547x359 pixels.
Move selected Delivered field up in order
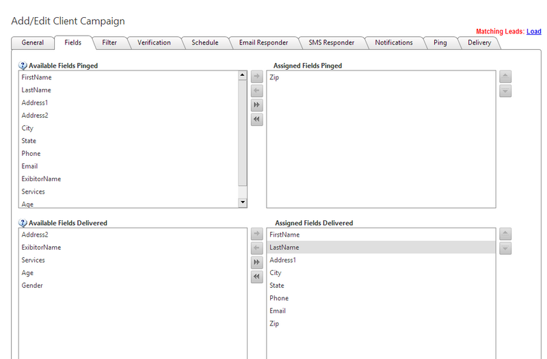click(505, 234)
